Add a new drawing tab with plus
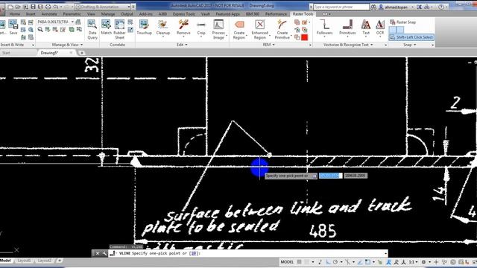This screenshot has width=477, height=268. 81,53
